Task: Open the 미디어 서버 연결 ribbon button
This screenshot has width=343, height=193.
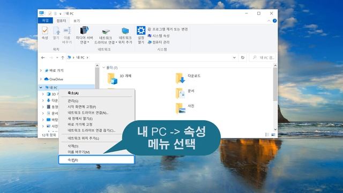Action: tap(84, 35)
